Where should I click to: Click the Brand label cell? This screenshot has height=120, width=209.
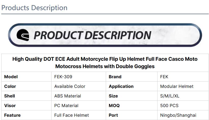pyautogui.click(x=132, y=77)
